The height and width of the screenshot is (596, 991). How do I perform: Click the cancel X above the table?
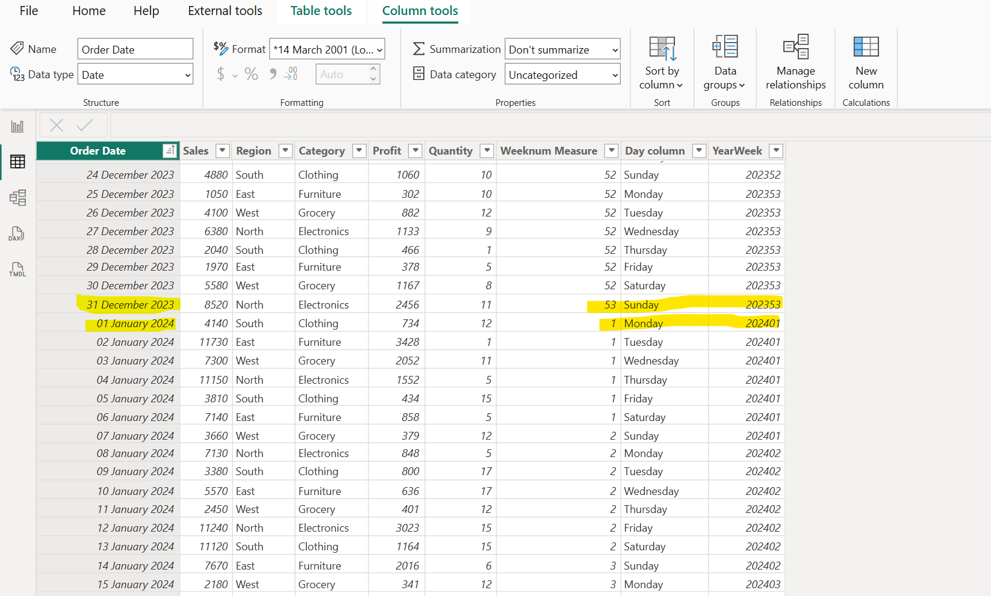tap(56, 124)
